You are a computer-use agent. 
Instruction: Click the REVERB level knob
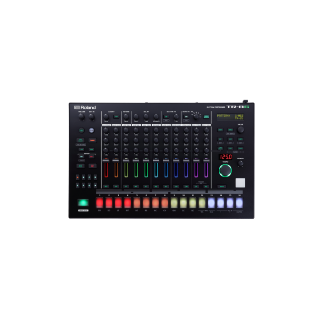click(x=126, y=116)
